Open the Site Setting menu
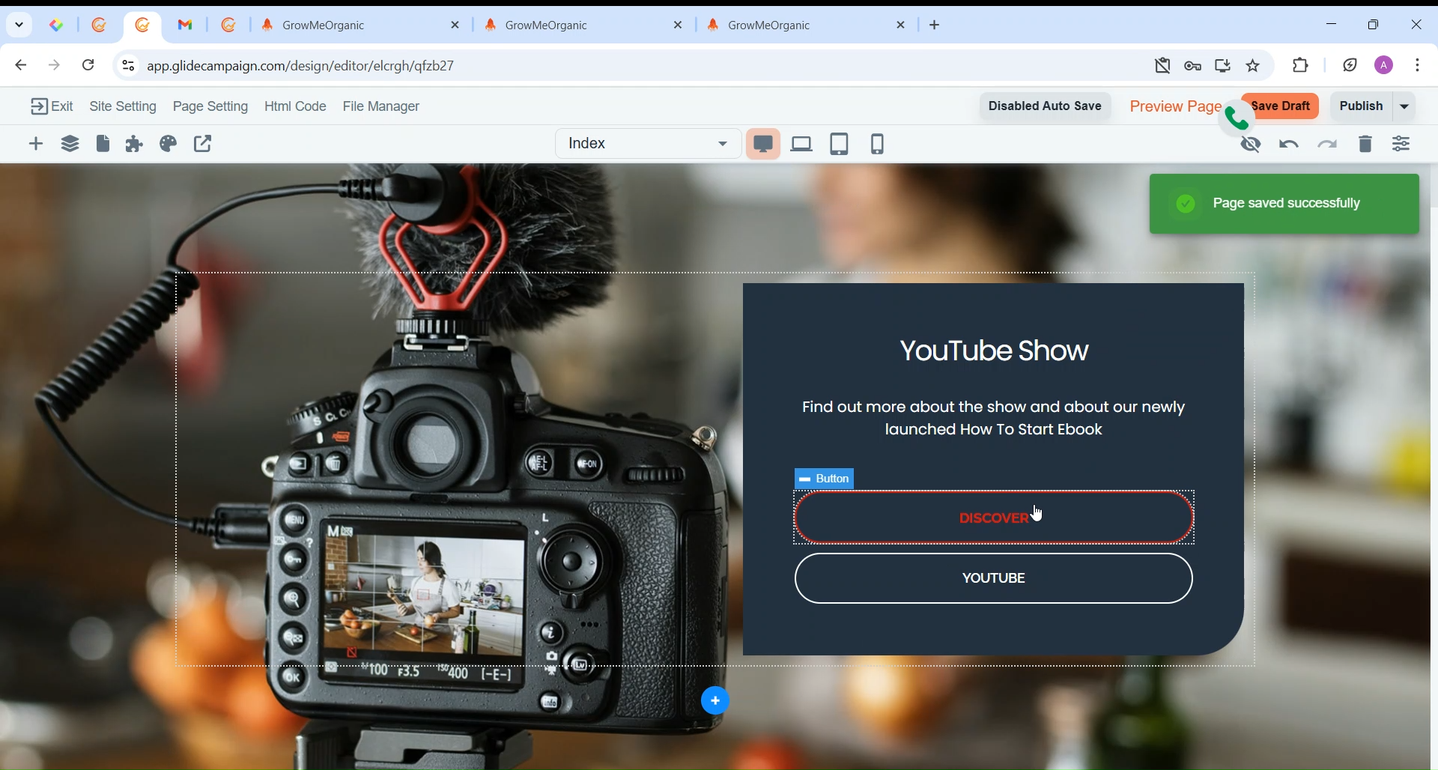The width and height of the screenshot is (1438, 770). (123, 107)
